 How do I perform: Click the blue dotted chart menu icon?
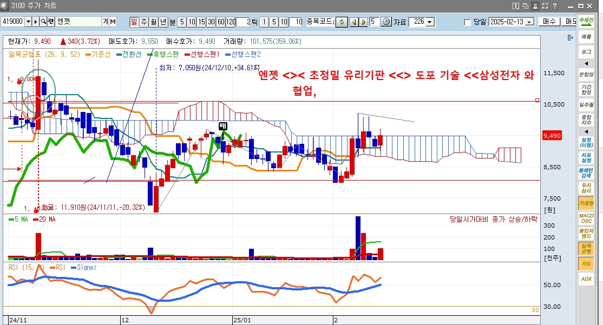[x=570, y=37]
